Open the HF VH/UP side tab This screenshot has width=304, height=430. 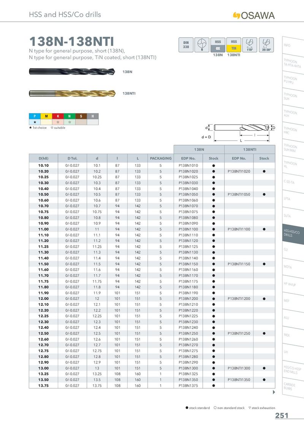[293, 285]
